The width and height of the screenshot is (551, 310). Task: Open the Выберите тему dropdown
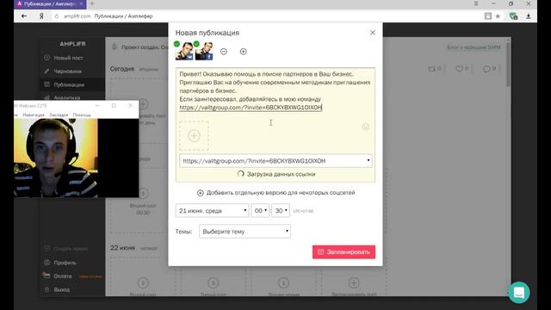245,232
